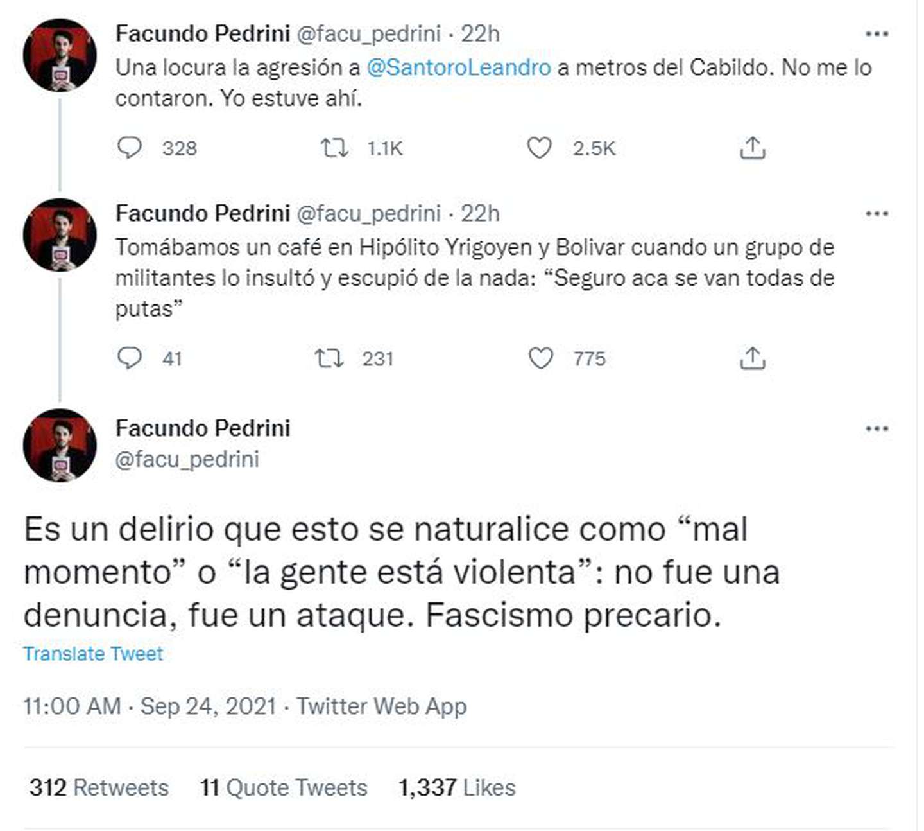This screenshot has width=924, height=831.
Task: Open more options on the first tweet
Action: point(877,34)
